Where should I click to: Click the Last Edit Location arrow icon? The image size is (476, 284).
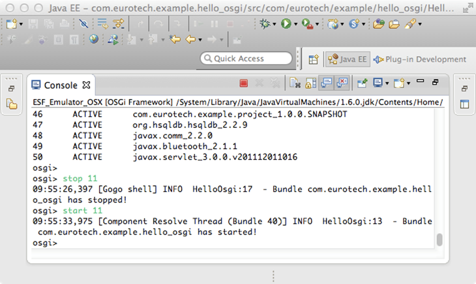[175, 39]
